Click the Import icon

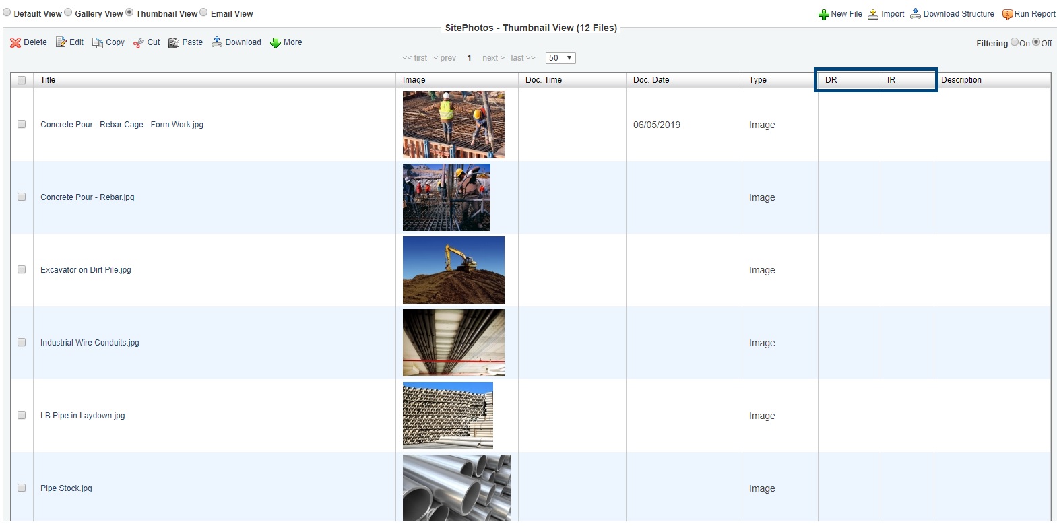pos(873,14)
